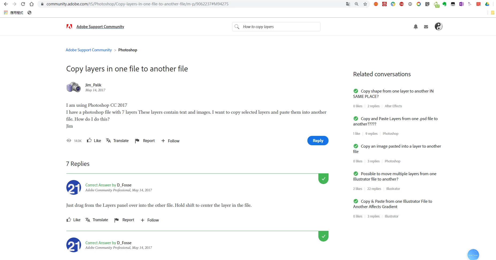Open the OneNote browser extension
The width and height of the screenshot is (496, 260).
[461, 4]
